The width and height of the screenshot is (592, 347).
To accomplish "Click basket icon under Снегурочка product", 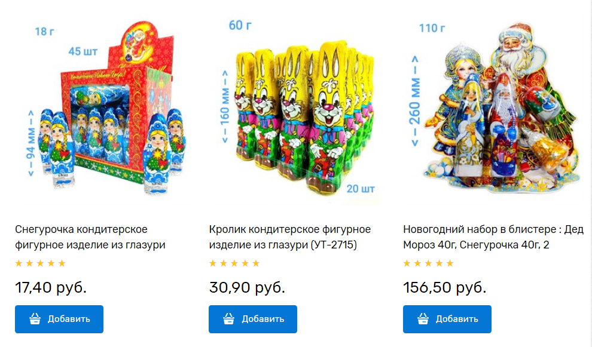I will [x=35, y=319].
